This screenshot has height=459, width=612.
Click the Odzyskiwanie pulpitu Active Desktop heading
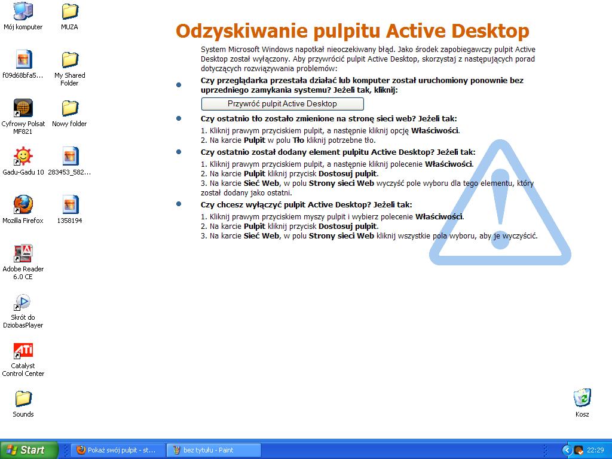353,31
